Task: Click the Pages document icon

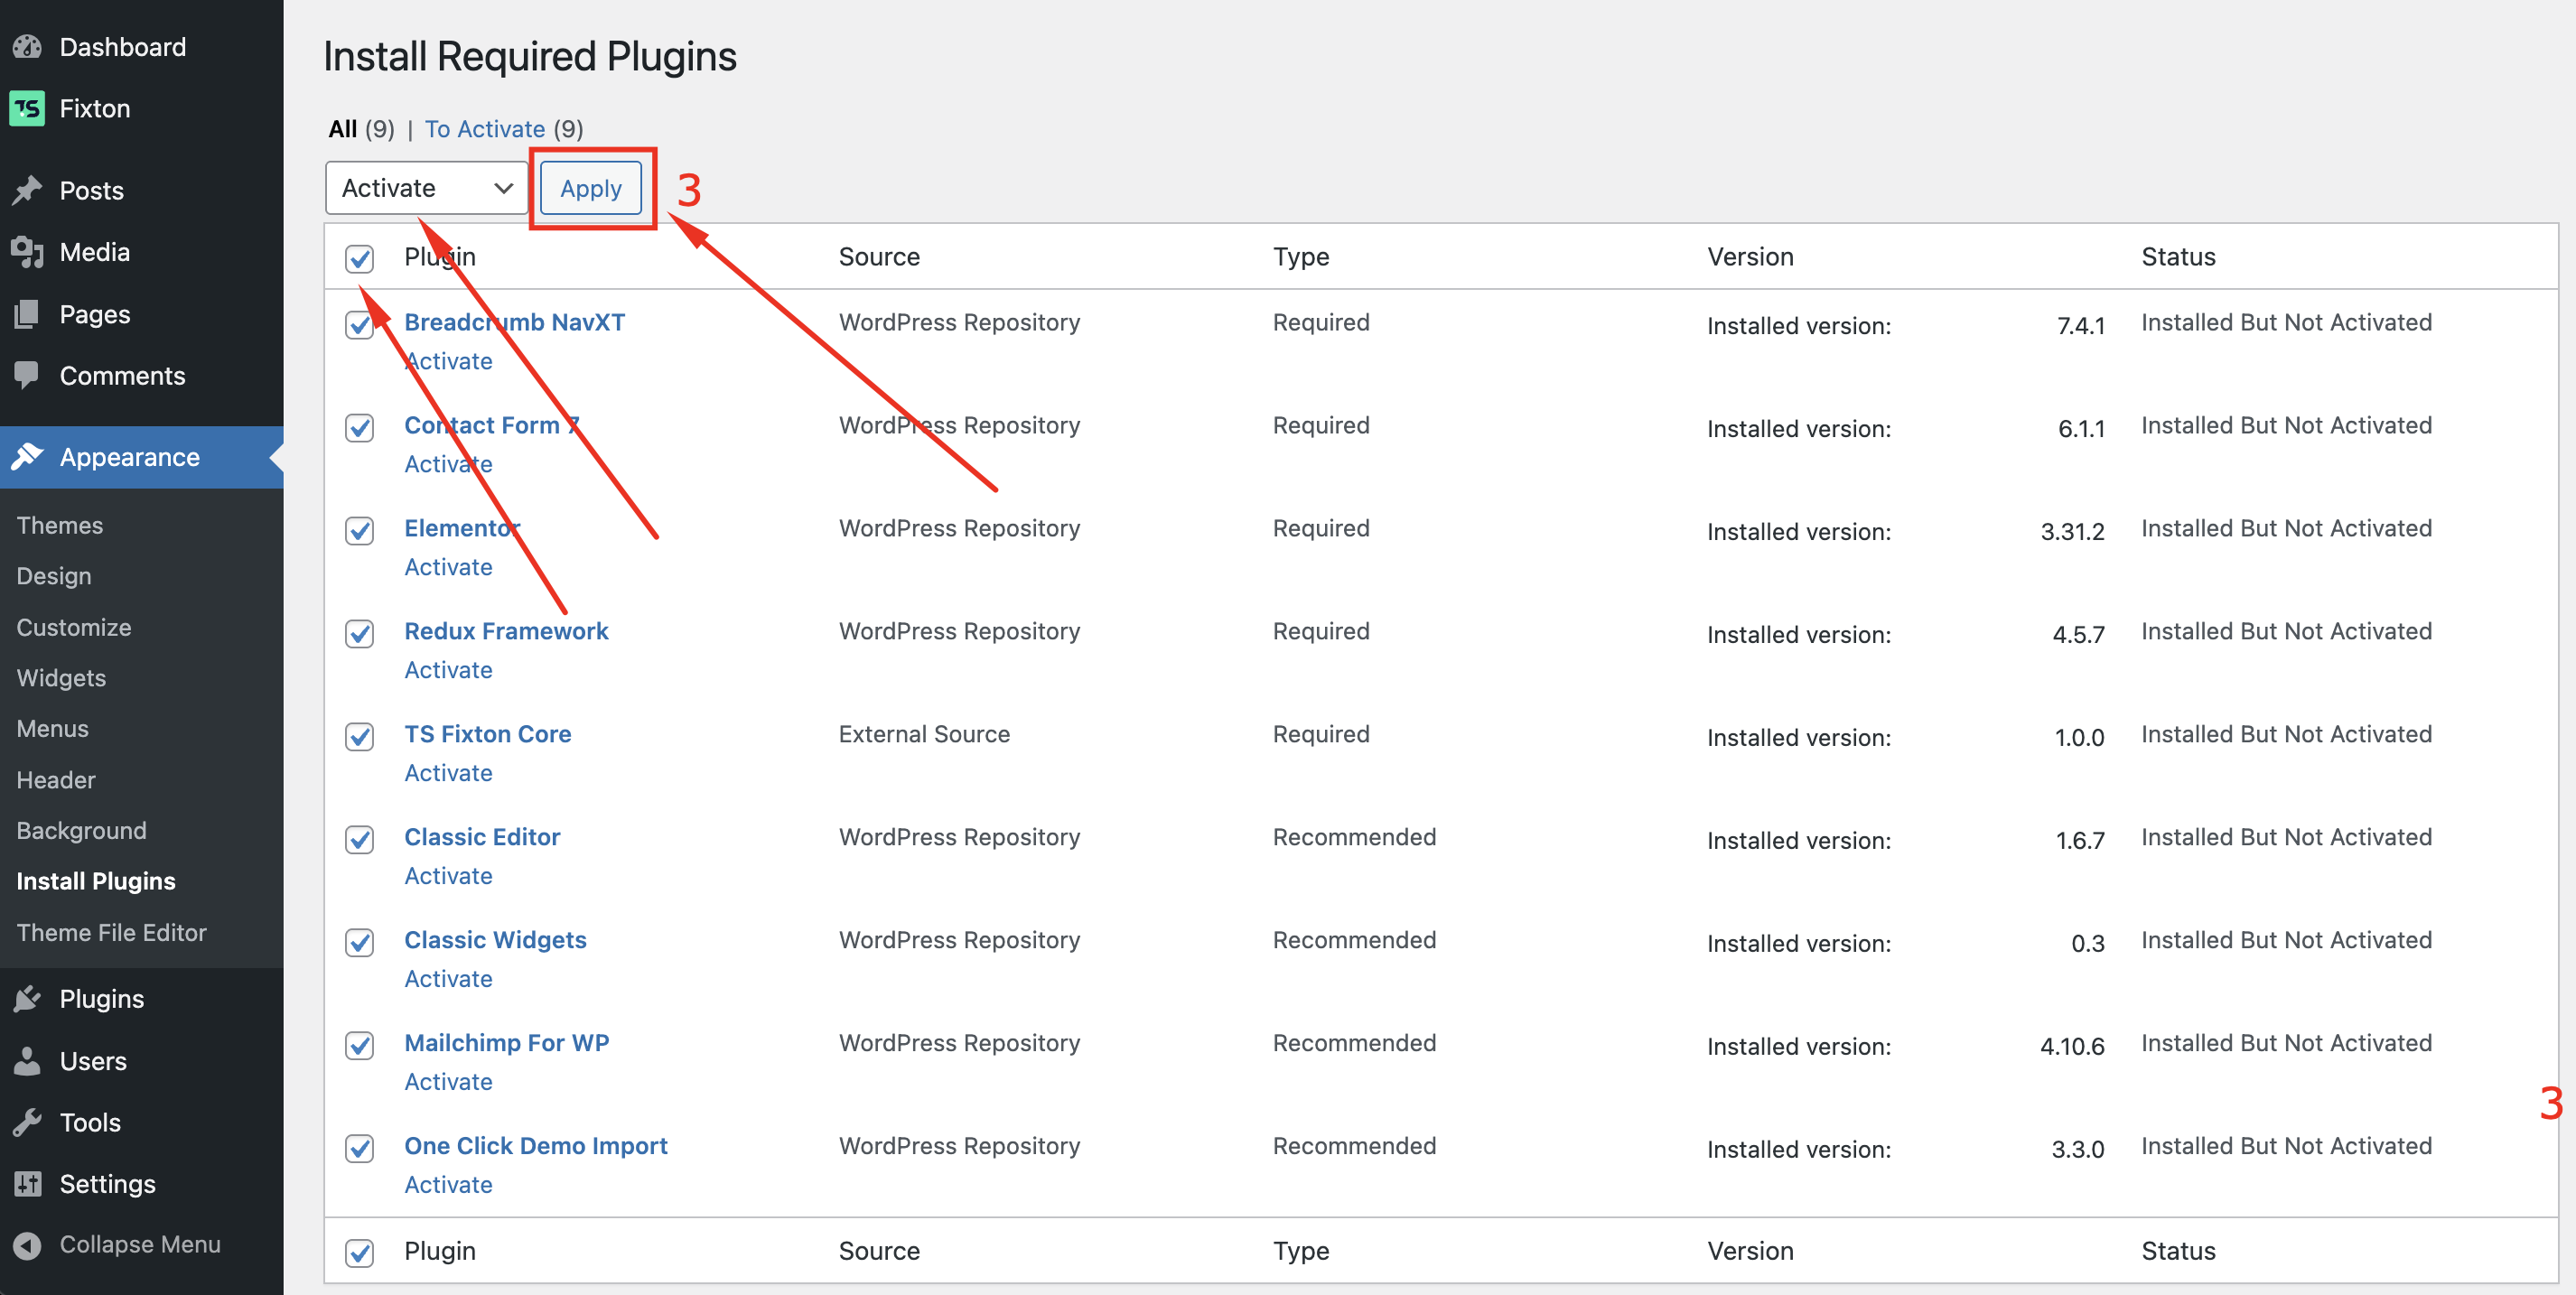Action: (x=27, y=314)
